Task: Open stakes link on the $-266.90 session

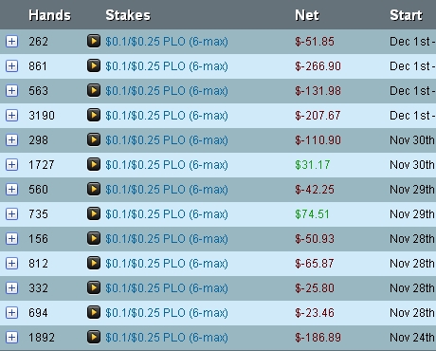Action: pos(167,66)
